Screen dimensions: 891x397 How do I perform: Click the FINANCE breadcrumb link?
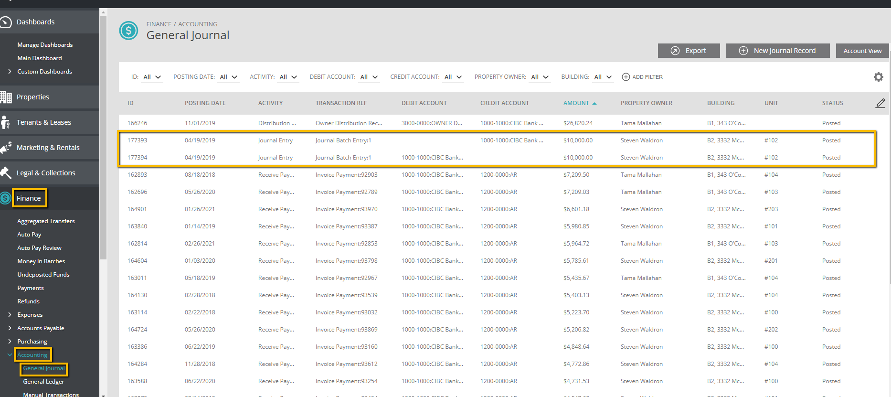point(159,24)
